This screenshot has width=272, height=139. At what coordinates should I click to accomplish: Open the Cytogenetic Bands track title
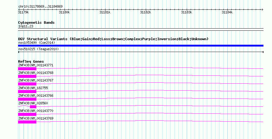point(36,23)
